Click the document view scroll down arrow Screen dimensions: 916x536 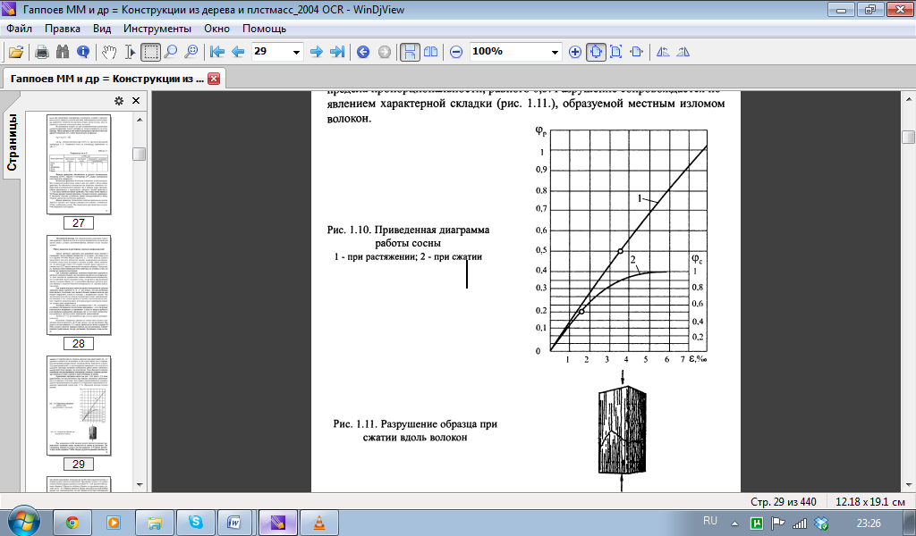[908, 485]
